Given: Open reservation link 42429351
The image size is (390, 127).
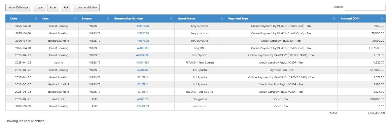Looking at the screenshot, I should tap(143, 107).
